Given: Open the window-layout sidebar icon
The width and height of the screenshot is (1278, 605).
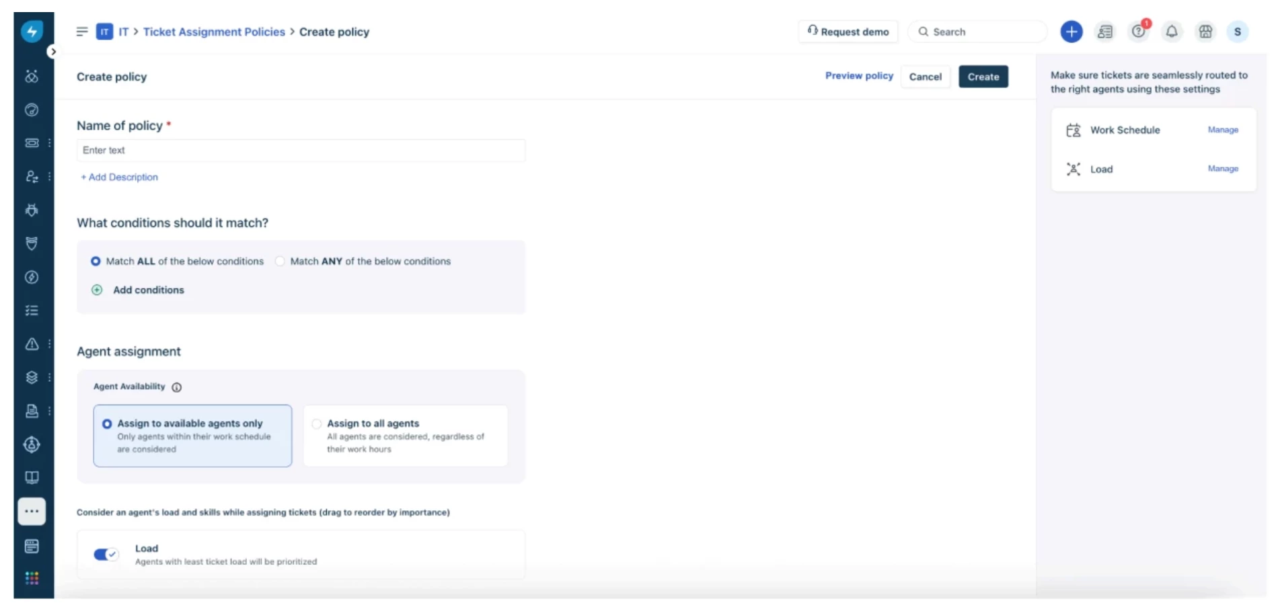Looking at the screenshot, I should tap(32, 546).
